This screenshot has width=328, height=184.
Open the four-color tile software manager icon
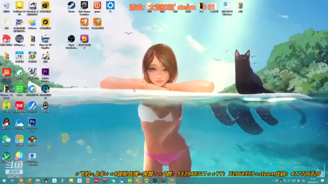tap(19, 139)
